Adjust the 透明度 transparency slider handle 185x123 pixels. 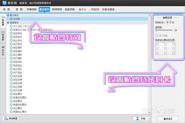156,30
